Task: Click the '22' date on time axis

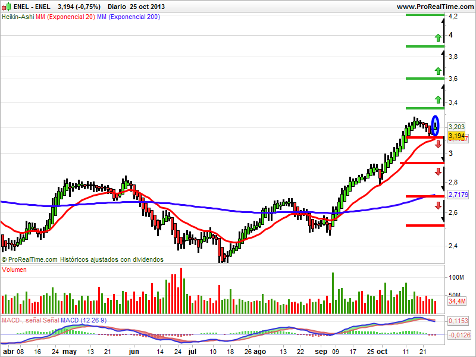Action: coord(300,352)
